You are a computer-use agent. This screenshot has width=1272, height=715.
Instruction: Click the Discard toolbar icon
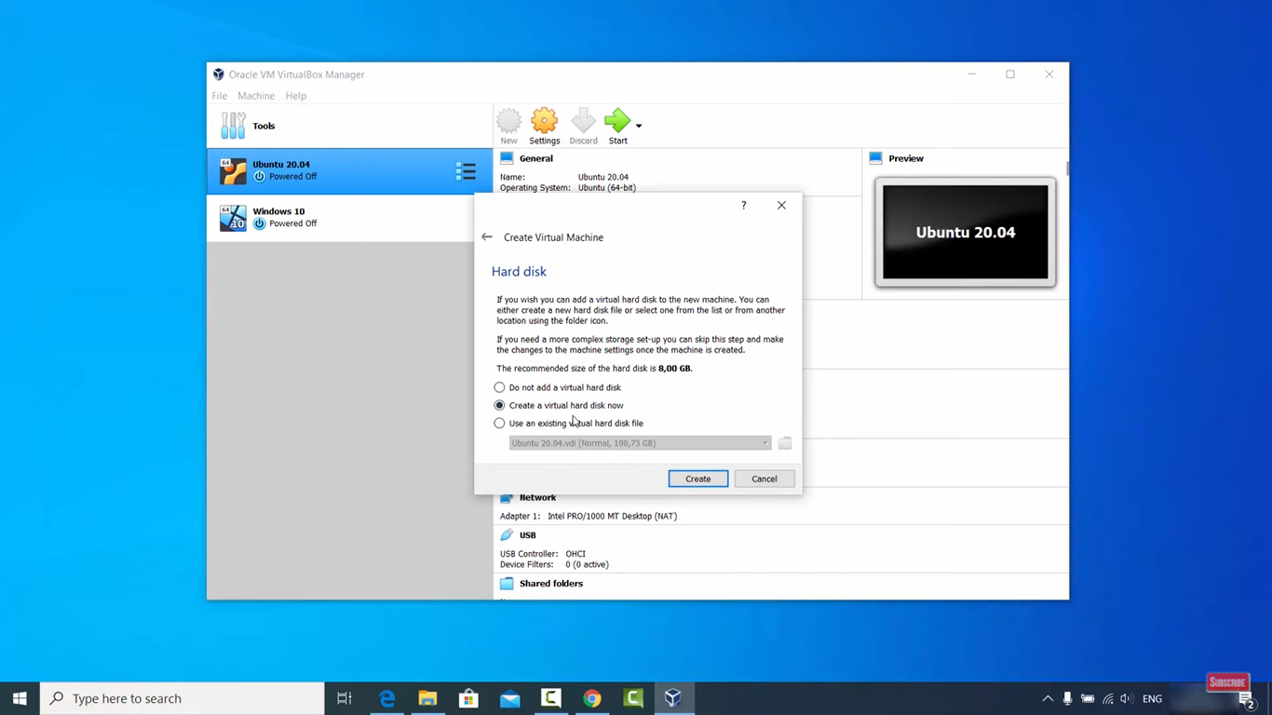[x=583, y=127]
